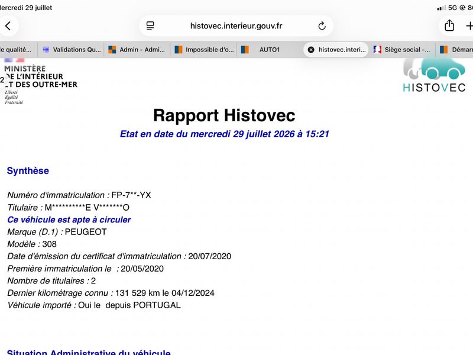Click the Titulaire masked name line

tap(68, 208)
